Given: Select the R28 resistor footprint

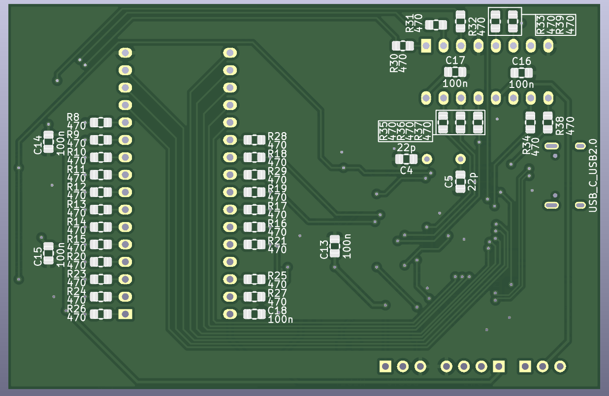Looking at the screenshot, I should coord(254,140).
